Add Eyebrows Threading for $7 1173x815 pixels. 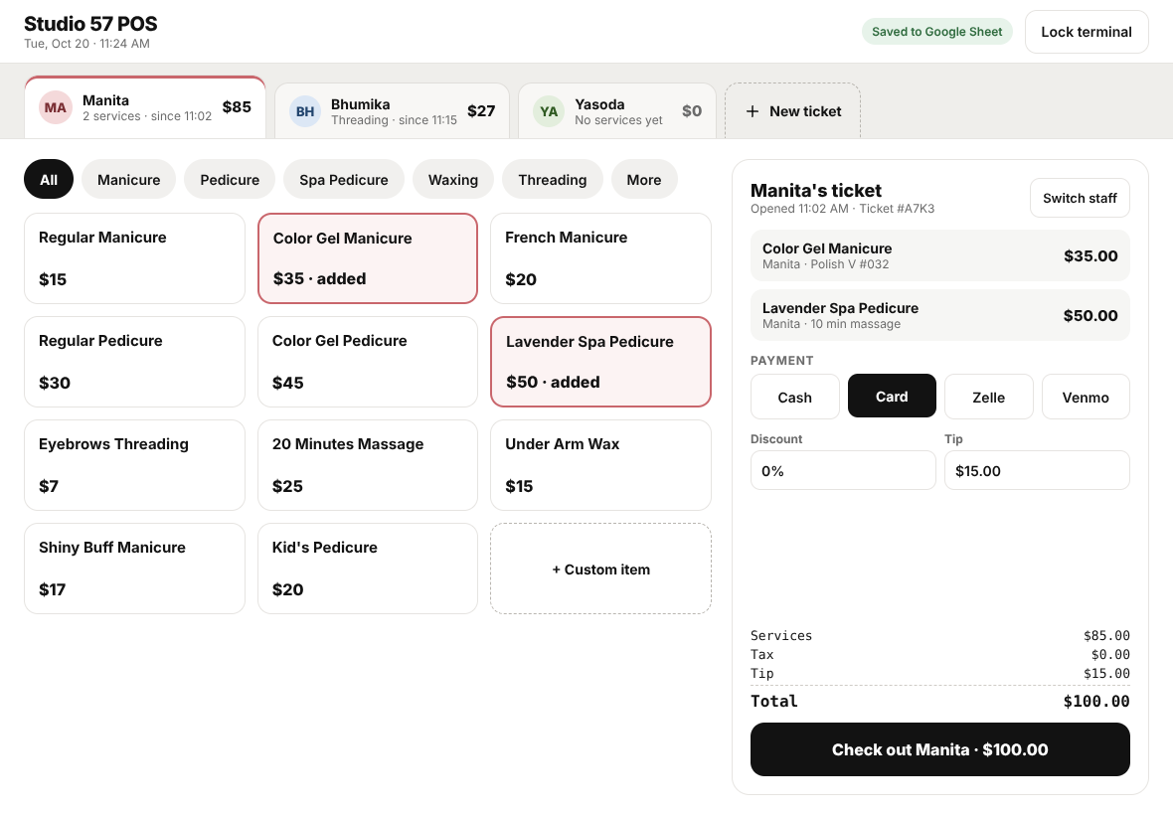(134, 465)
